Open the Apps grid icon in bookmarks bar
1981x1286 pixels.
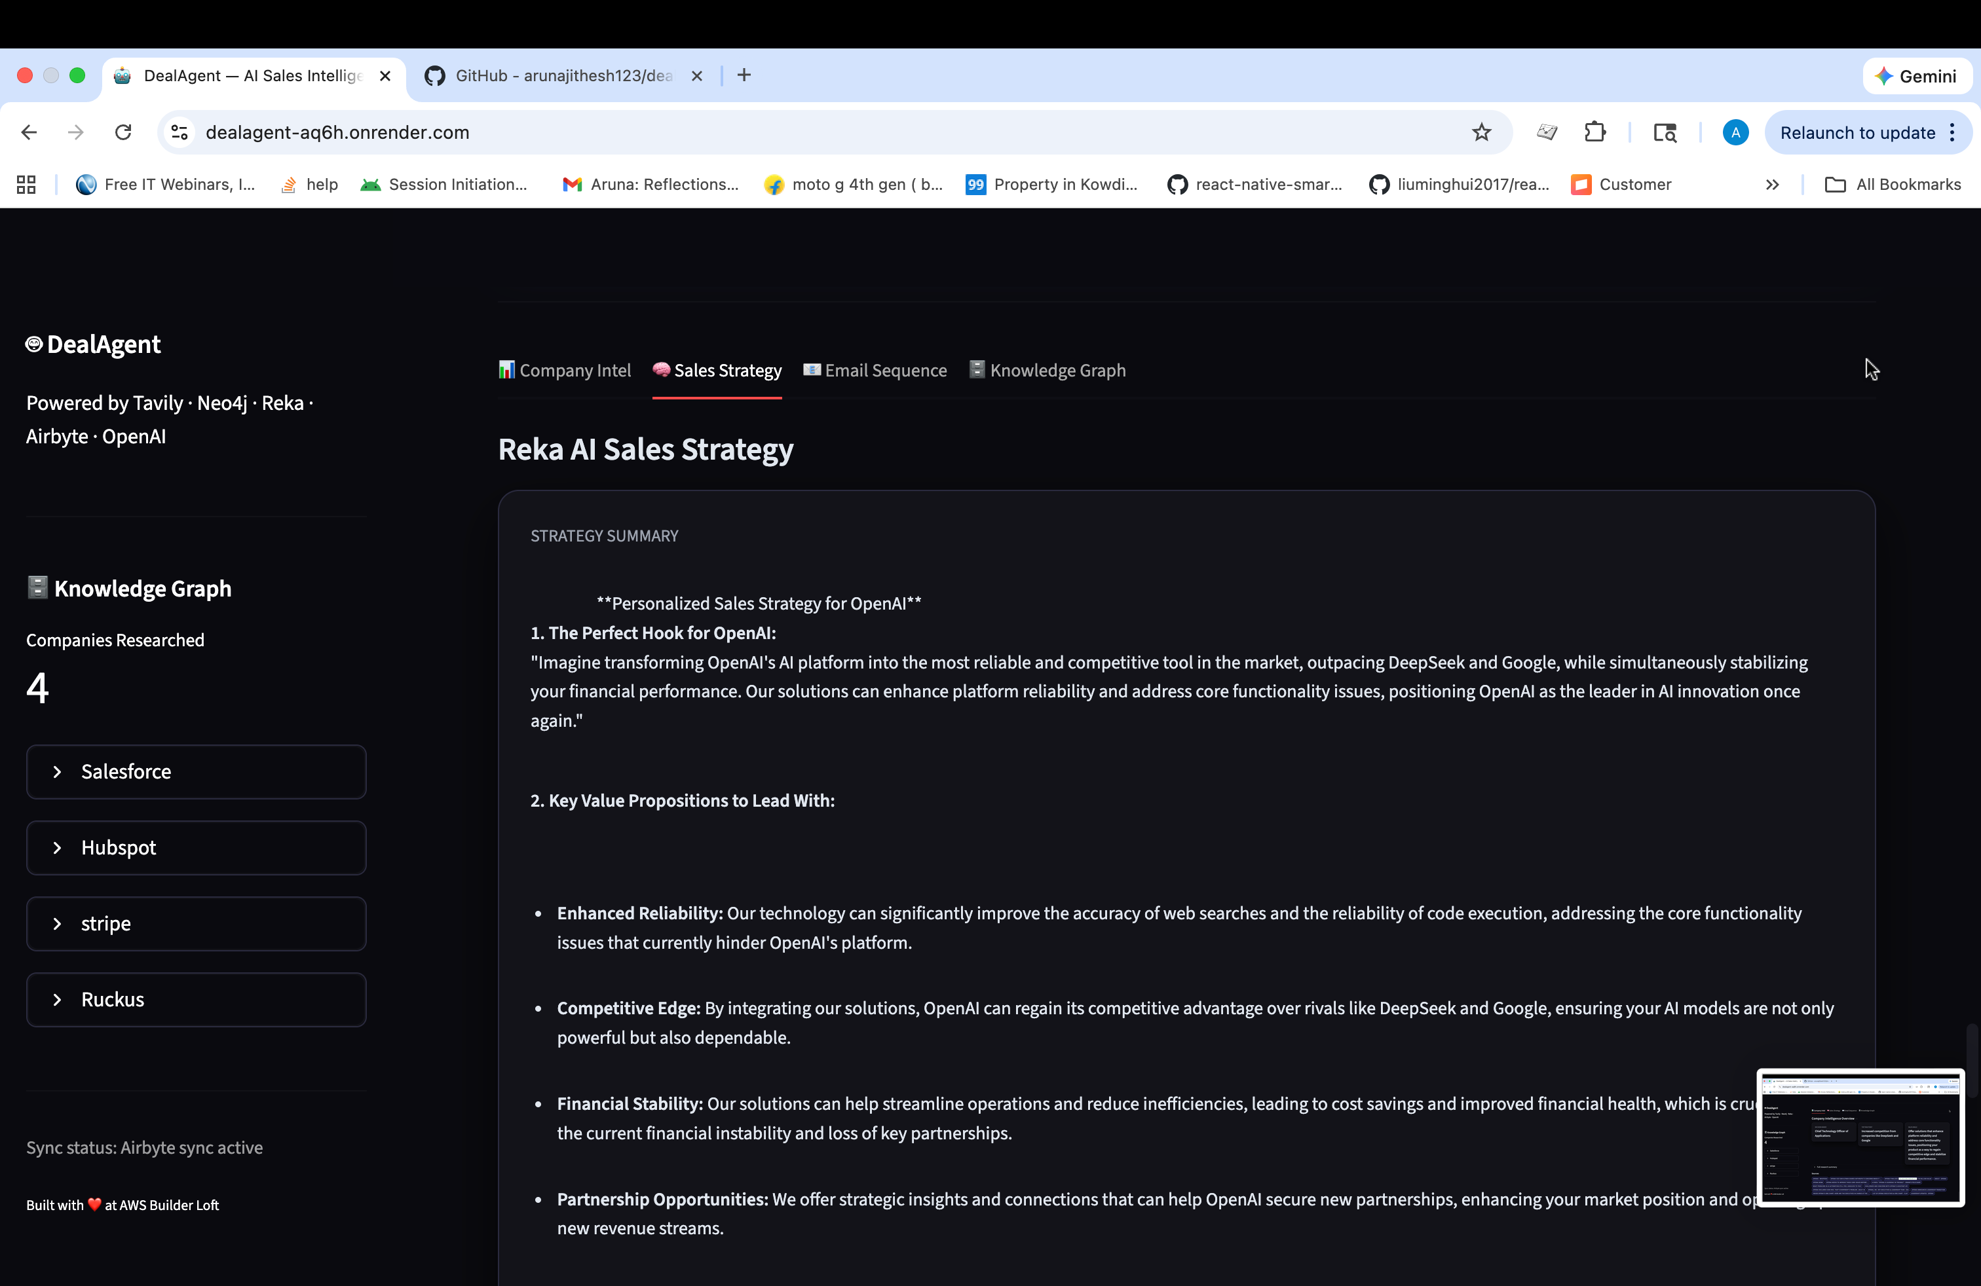click(26, 185)
